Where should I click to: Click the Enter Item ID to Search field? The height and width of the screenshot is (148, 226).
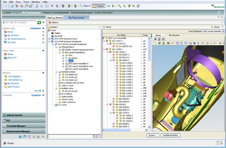pyautogui.click(x=19, y=22)
